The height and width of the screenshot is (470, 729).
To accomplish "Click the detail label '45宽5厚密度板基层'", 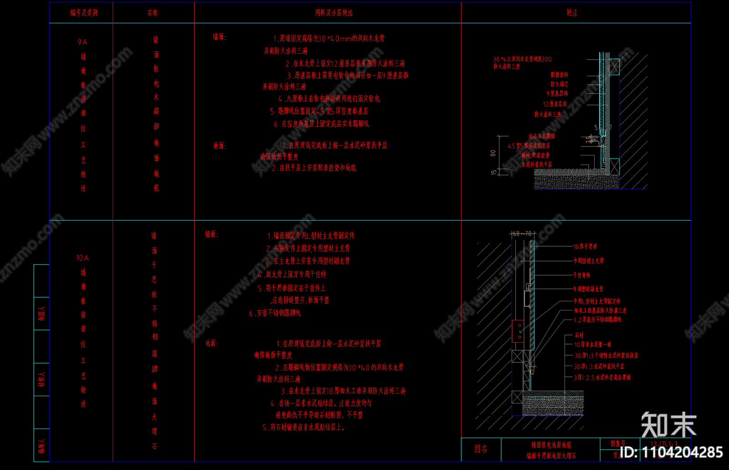I will click(529, 146).
